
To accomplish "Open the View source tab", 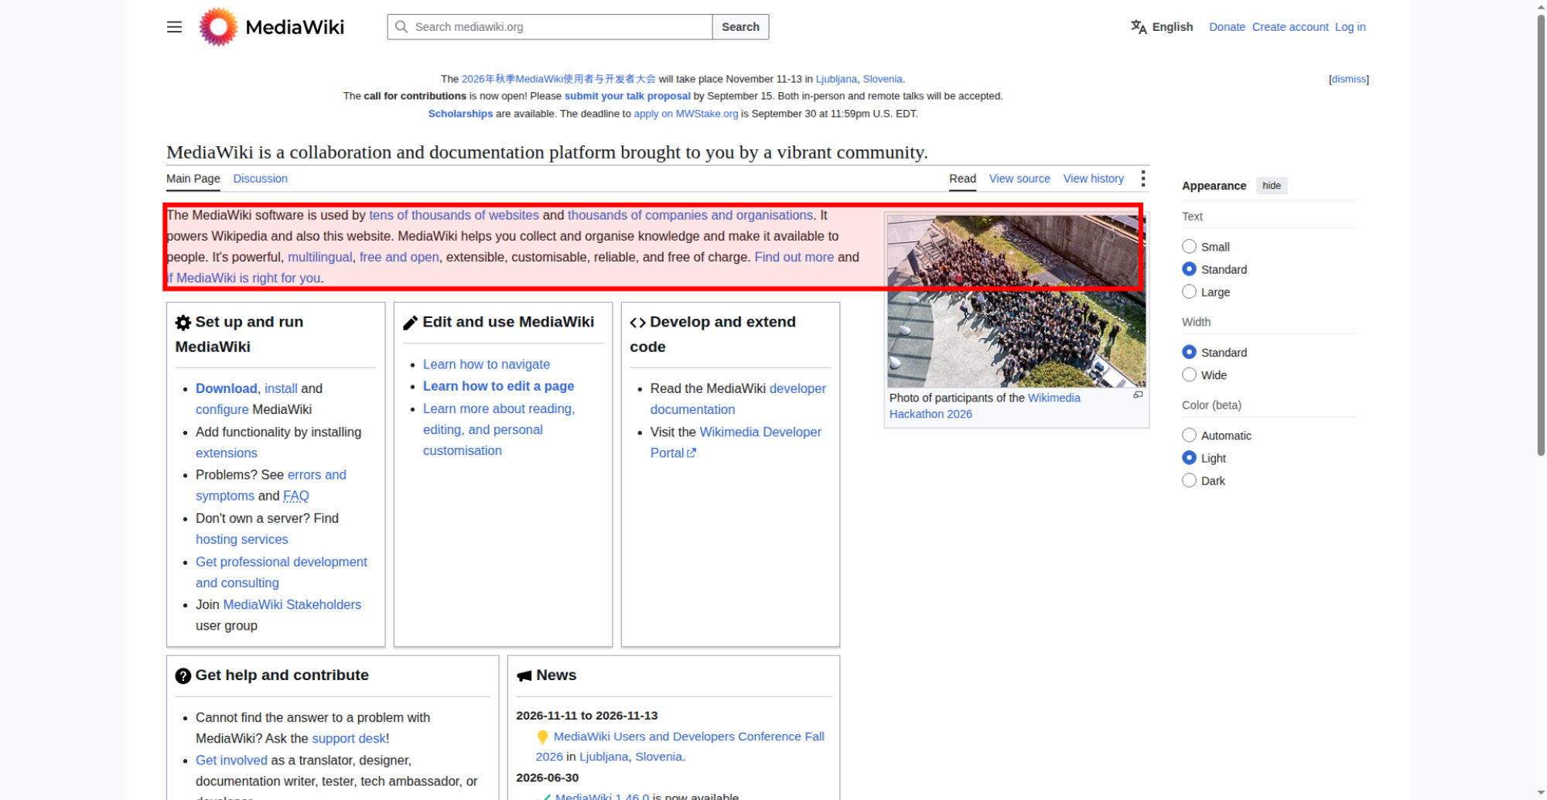I will click(x=1019, y=179).
